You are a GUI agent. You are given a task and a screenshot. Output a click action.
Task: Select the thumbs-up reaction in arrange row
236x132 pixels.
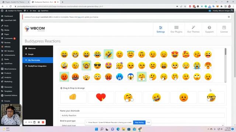73,97
